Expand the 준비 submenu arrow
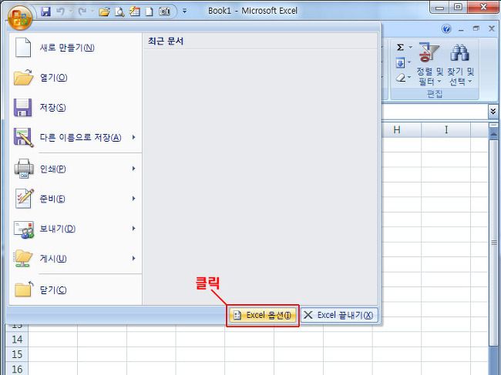Screen dimensions: 501x375 pos(134,199)
